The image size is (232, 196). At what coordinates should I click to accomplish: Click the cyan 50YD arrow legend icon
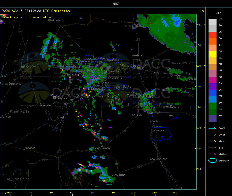[x=212, y=128]
